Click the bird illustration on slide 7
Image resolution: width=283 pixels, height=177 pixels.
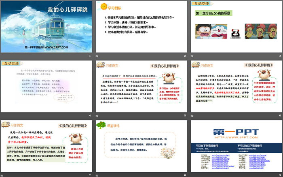coord(76,139)
